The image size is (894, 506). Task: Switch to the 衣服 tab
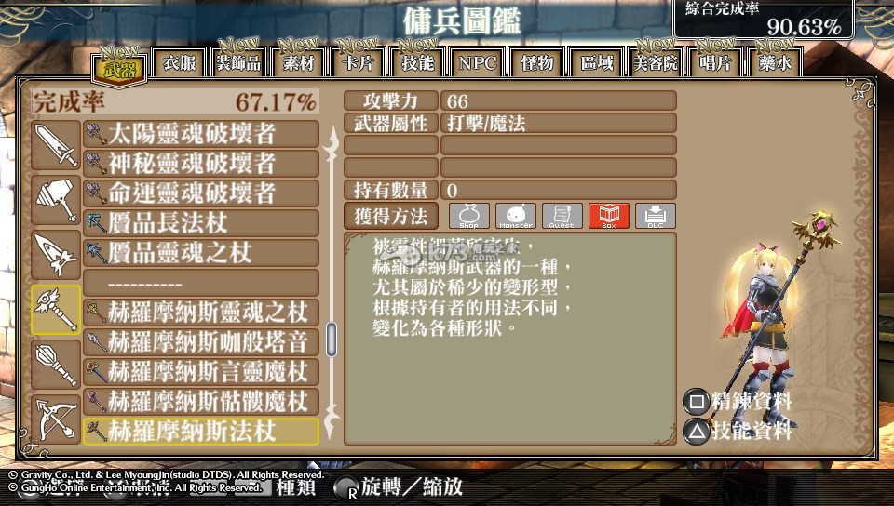[179, 62]
